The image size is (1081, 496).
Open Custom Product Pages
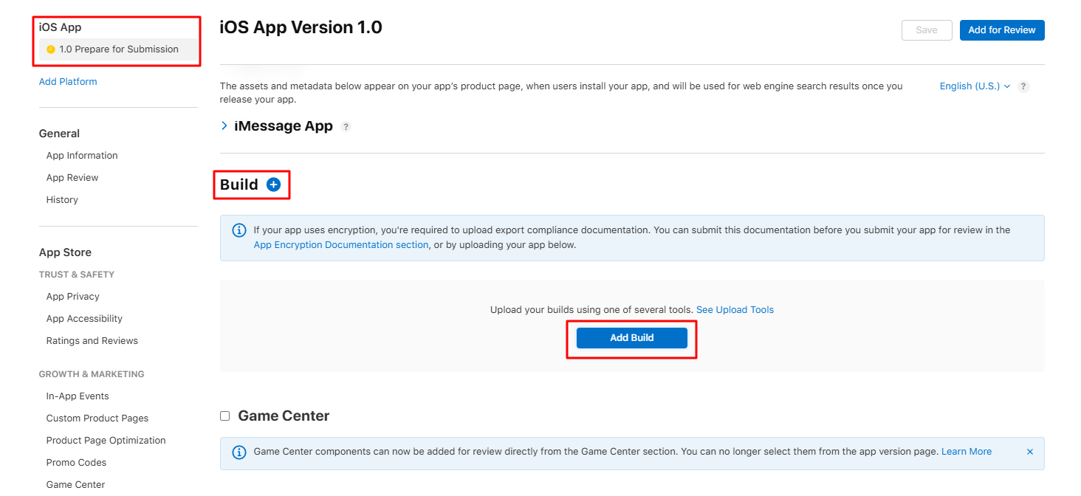coord(97,418)
